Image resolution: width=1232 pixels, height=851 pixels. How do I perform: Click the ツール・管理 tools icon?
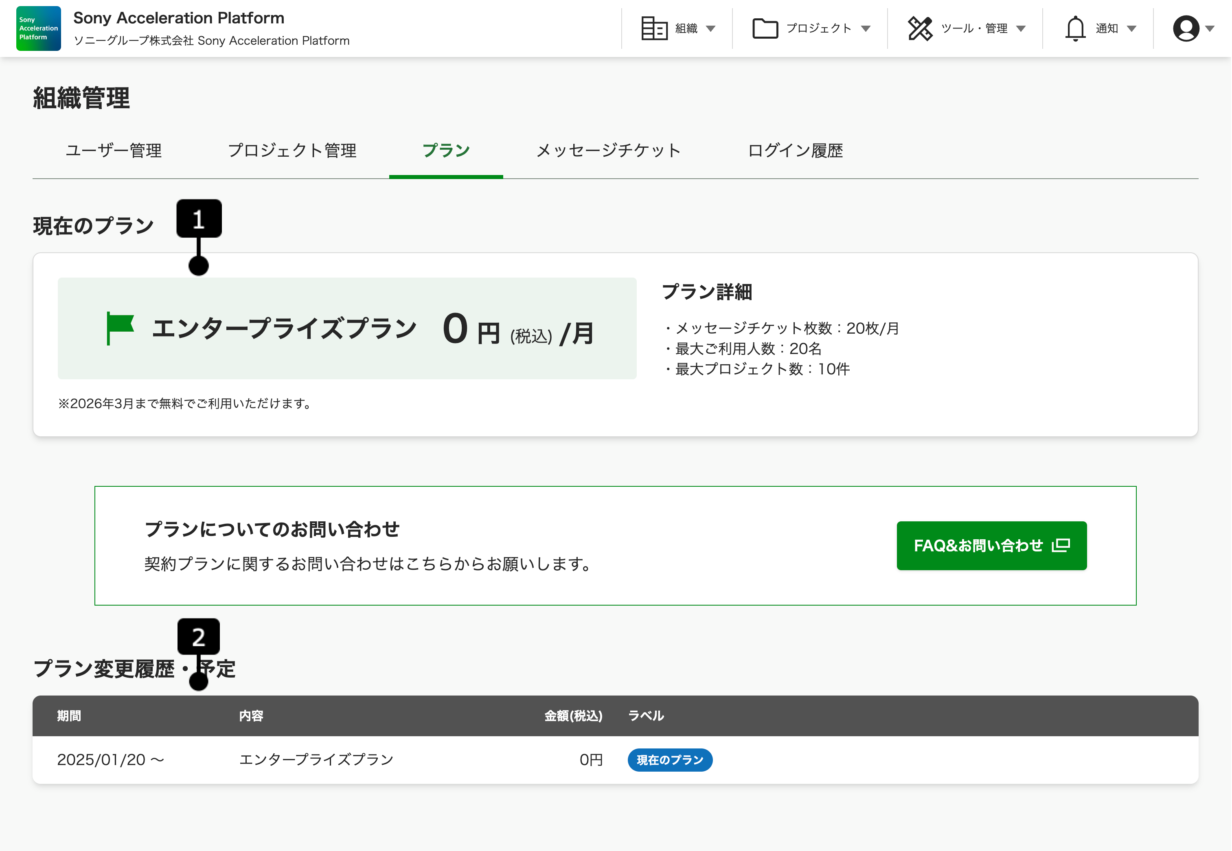920,28
